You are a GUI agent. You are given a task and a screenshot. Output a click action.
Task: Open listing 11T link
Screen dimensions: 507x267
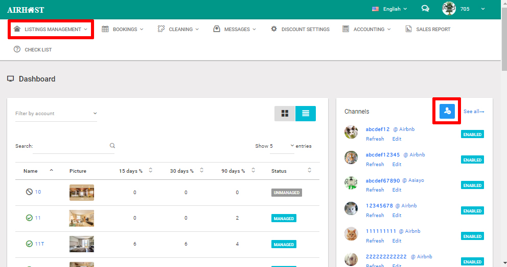39,244
